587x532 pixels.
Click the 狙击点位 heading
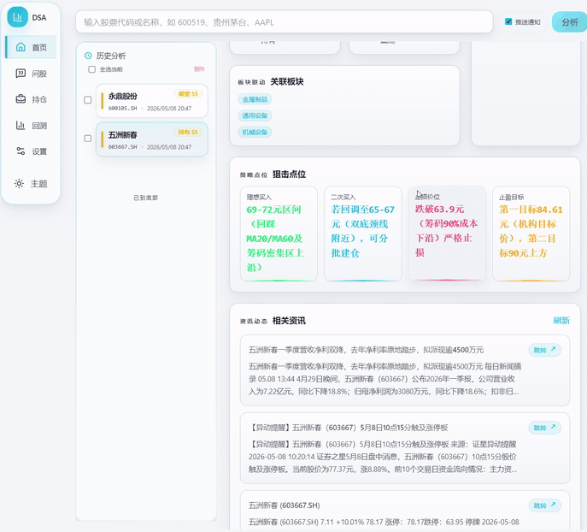click(x=289, y=174)
